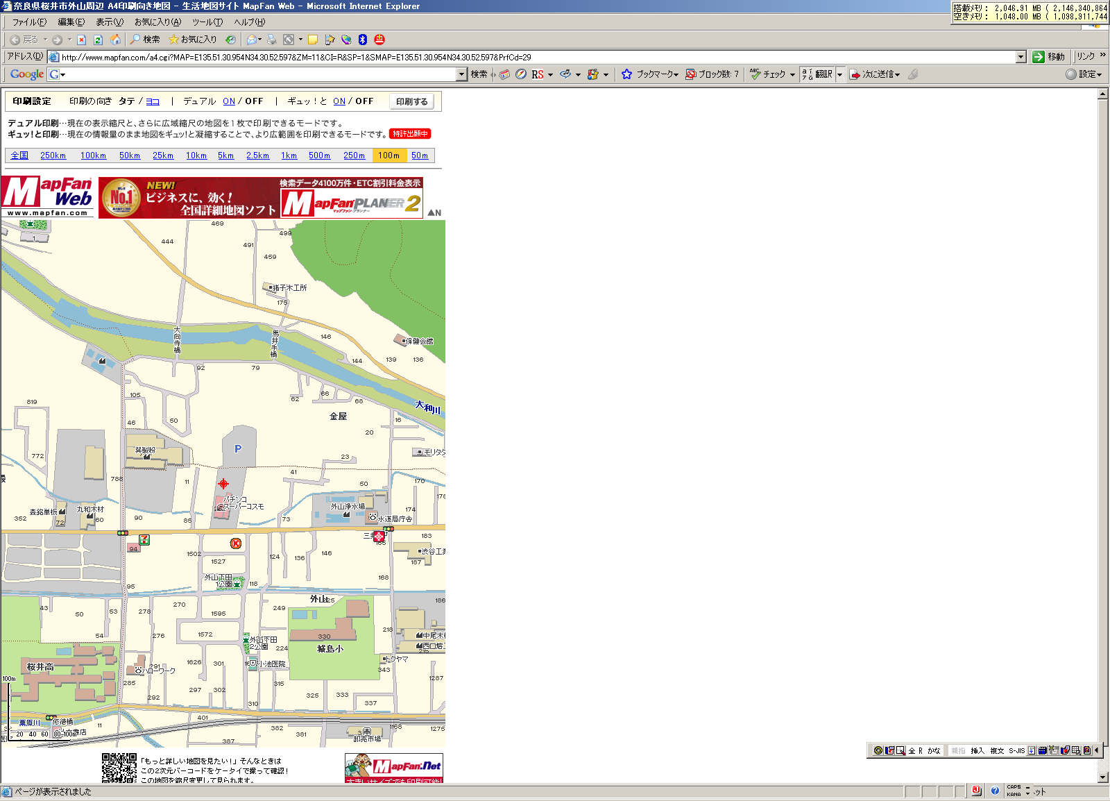Click the Mail envelope icon

(252, 40)
